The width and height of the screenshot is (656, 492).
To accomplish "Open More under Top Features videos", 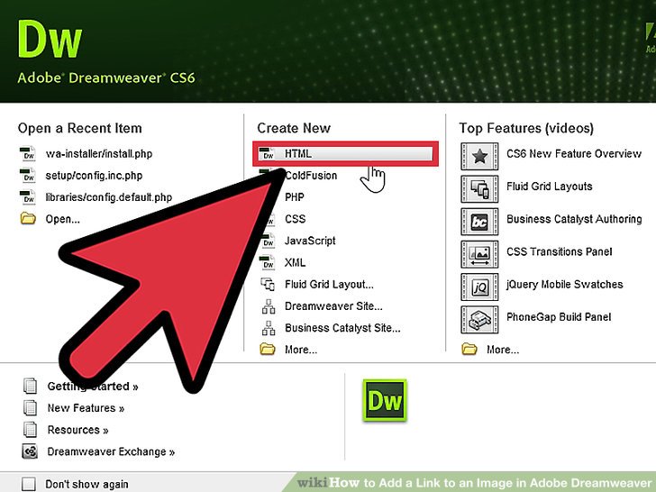I will pos(502,350).
